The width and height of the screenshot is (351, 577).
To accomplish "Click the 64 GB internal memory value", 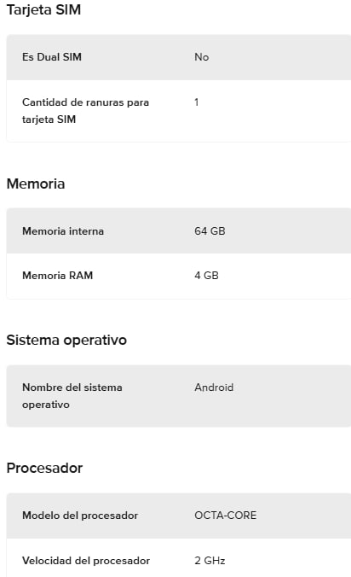I will 210,231.
